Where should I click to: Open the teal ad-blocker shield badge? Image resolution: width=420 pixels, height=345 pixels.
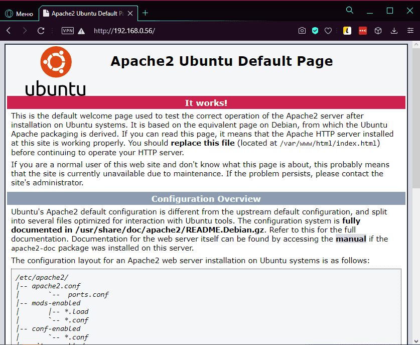pos(315,30)
